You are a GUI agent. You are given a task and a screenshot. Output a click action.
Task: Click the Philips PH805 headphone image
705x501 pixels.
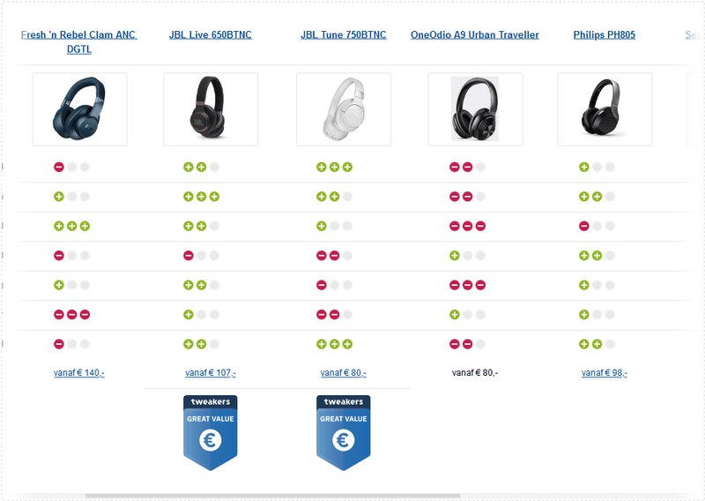(x=605, y=109)
